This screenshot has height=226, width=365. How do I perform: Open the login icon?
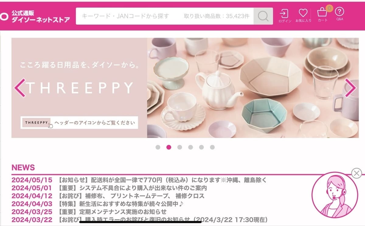coord(284,16)
